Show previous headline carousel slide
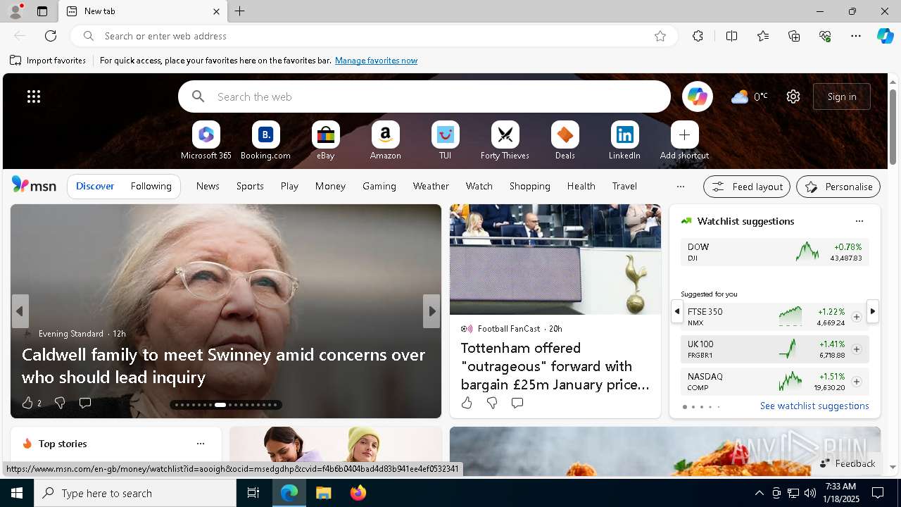Image resolution: width=901 pixels, height=507 pixels. point(20,311)
